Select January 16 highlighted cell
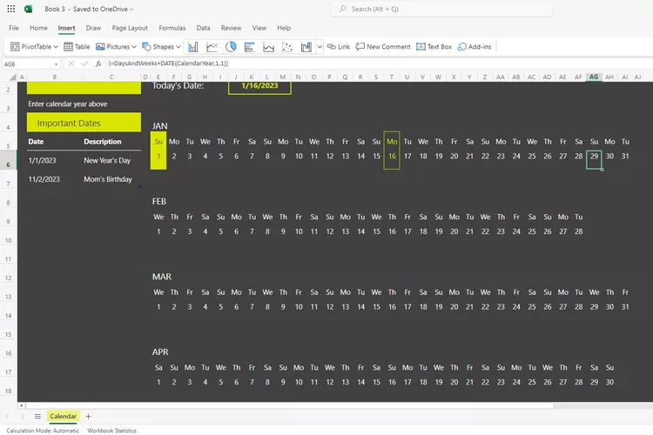Screen dimensions: 653x435 pyautogui.click(x=392, y=156)
